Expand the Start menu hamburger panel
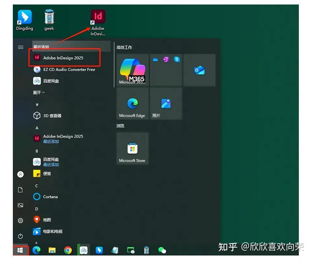The height and width of the screenshot is (260, 312). [21, 47]
